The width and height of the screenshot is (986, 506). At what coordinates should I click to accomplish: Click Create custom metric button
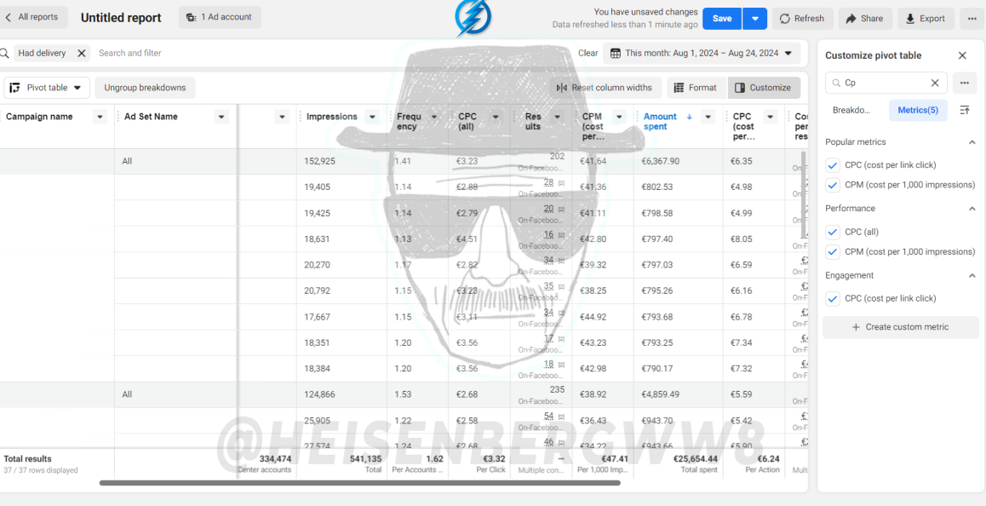click(x=901, y=327)
